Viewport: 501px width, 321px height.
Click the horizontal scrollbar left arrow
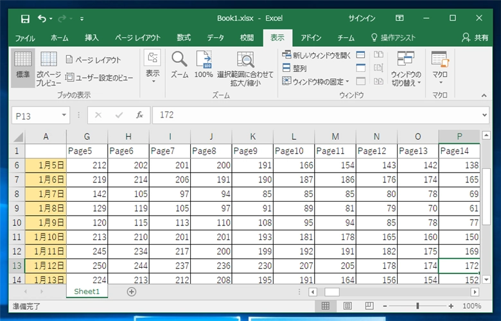point(313,292)
